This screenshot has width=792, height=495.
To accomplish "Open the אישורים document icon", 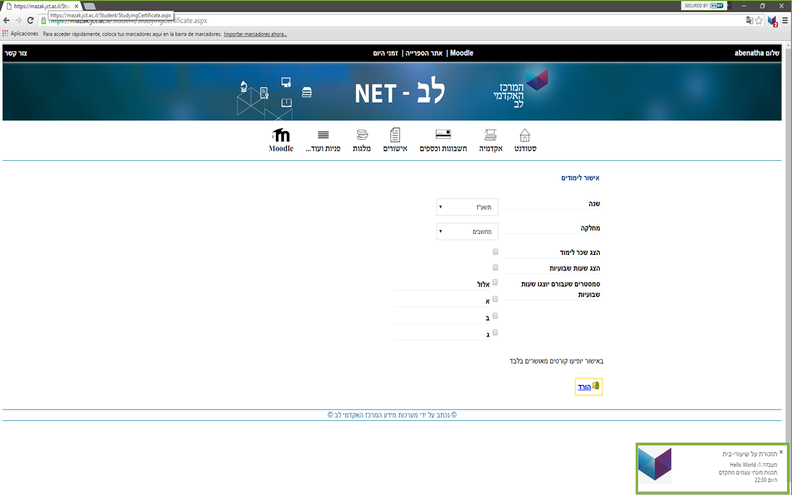I will tap(395, 135).
